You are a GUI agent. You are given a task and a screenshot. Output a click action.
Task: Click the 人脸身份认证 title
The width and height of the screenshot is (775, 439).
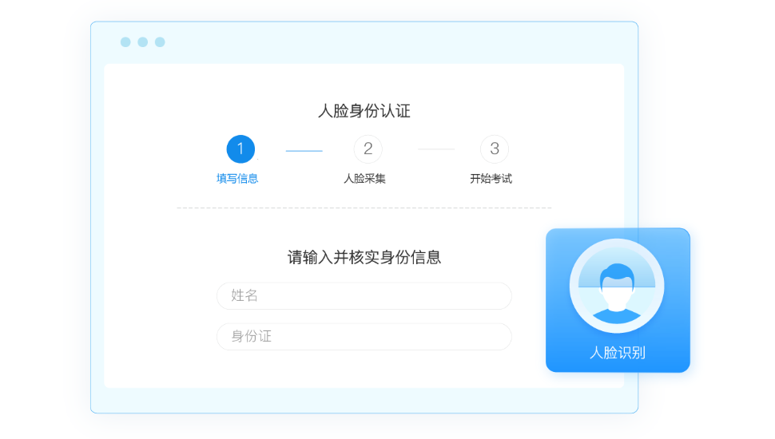[x=364, y=111]
